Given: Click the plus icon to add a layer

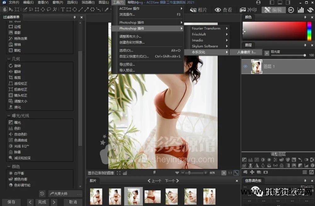Looking at the screenshot, I should [x=252, y=172].
